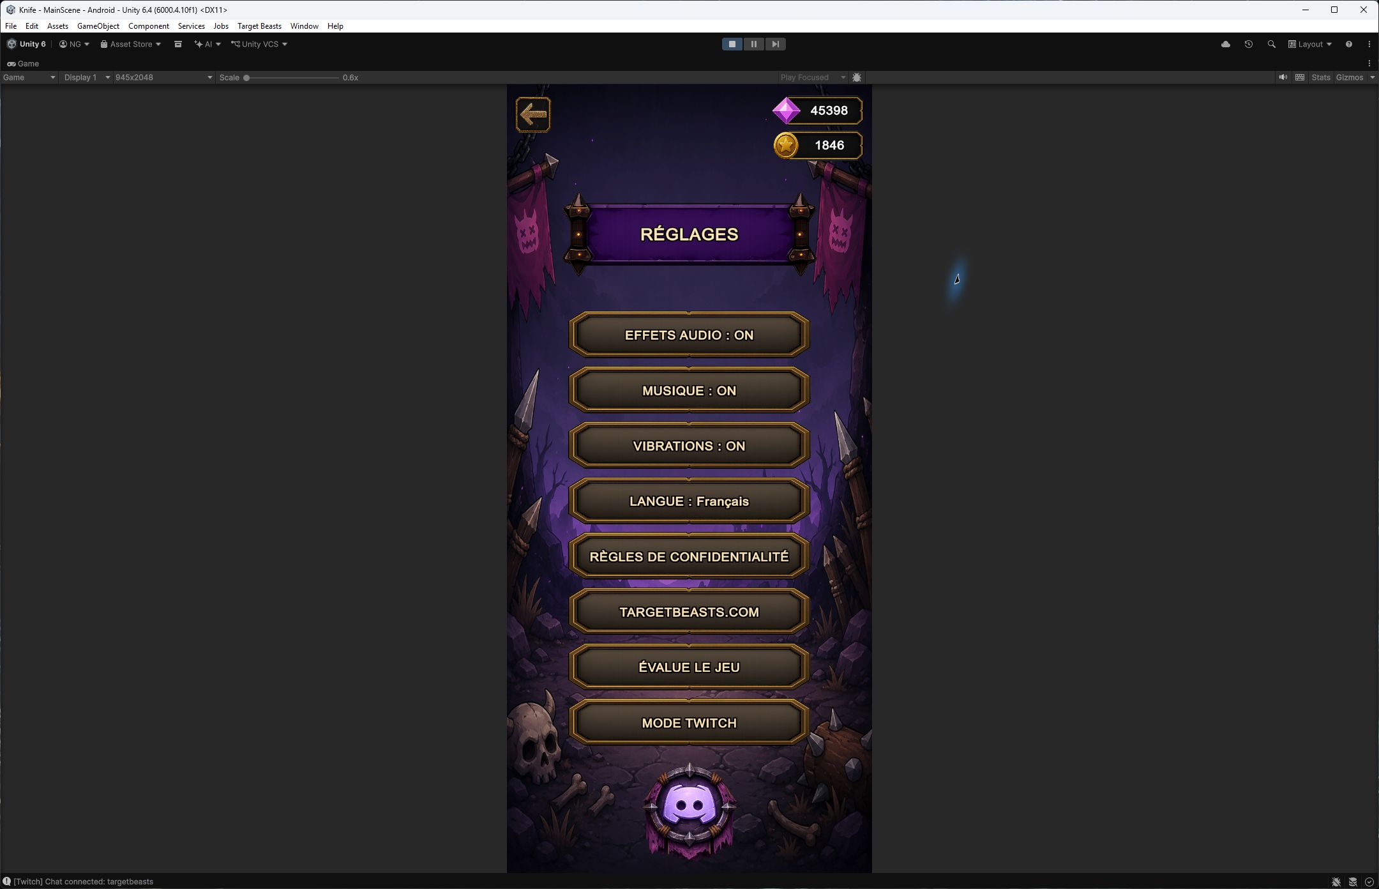The width and height of the screenshot is (1379, 889).
Task: Stop play mode with the stop button
Action: coord(732,44)
